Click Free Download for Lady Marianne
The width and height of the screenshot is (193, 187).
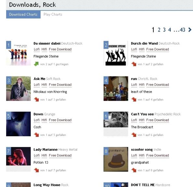click(60, 155)
